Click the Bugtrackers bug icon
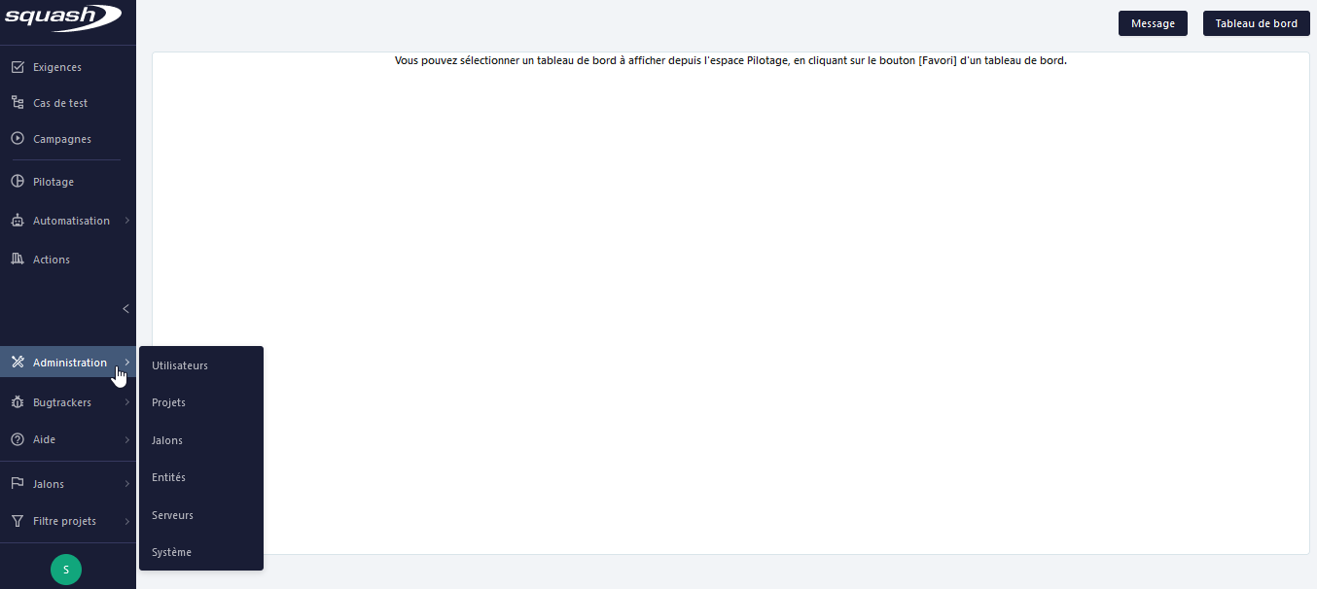The image size is (1317, 589). [x=18, y=402]
